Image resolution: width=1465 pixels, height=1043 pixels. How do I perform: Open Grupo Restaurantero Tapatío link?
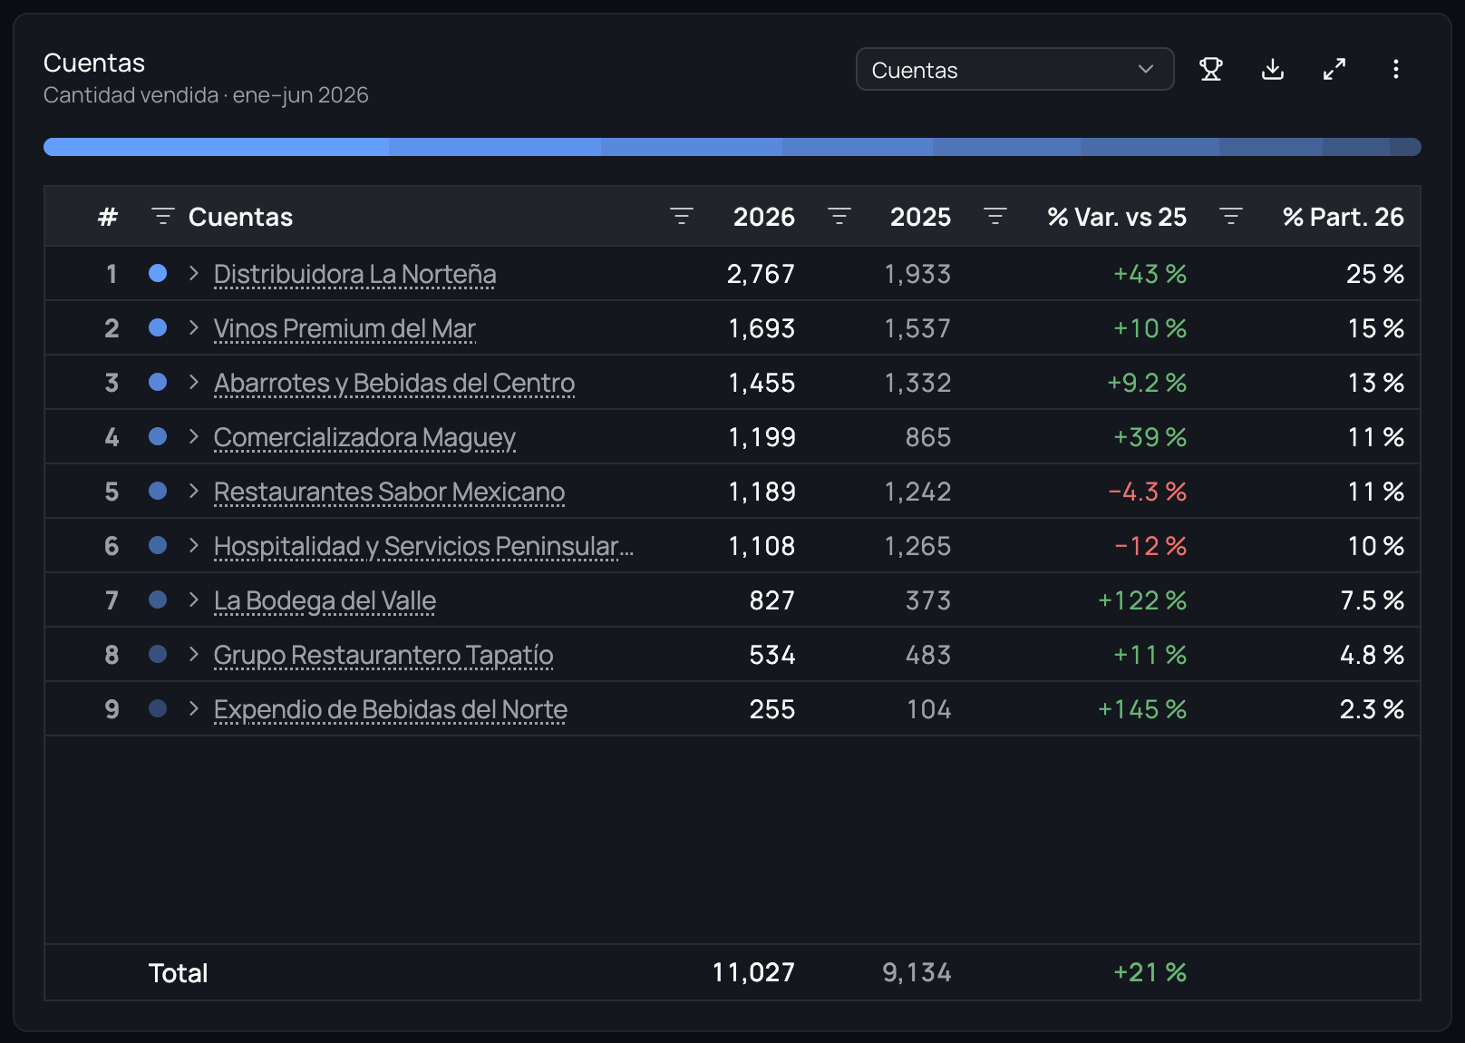[x=383, y=655]
